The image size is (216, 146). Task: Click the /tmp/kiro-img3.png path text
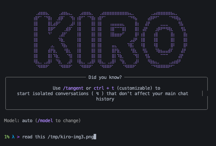(71, 137)
